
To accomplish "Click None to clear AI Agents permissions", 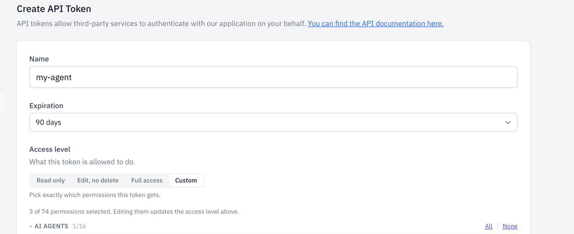I will tap(510, 226).
